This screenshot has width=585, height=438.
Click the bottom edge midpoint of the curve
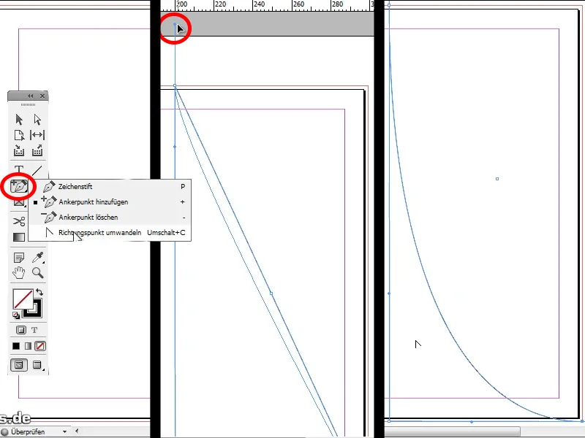coord(472,422)
